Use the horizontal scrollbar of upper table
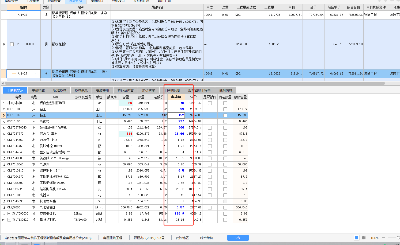Viewport: 400px width, 245px height. click(x=194, y=83)
